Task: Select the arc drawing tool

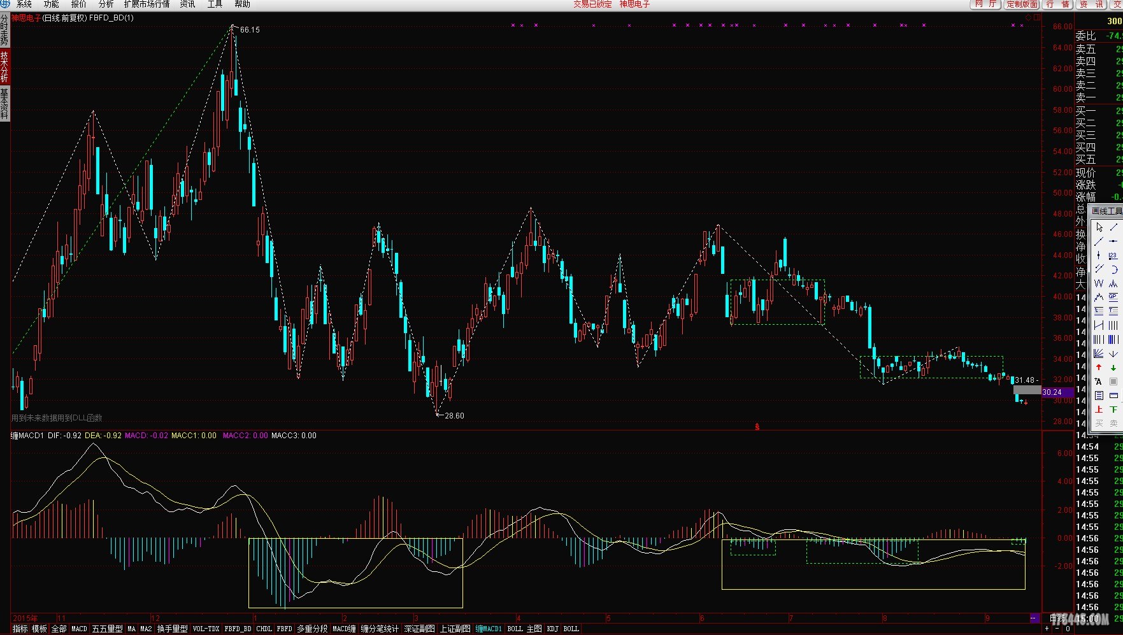Action: [x=1113, y=269]
